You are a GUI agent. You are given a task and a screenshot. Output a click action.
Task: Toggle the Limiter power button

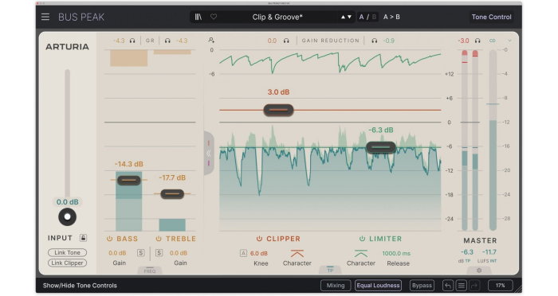[x=362, y=239]
